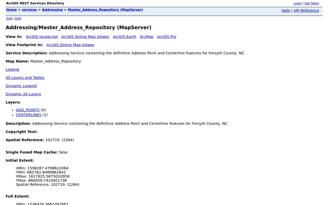328x205 pixels.
Task: Open All Layers and Tables
Action: pos(25,78)
